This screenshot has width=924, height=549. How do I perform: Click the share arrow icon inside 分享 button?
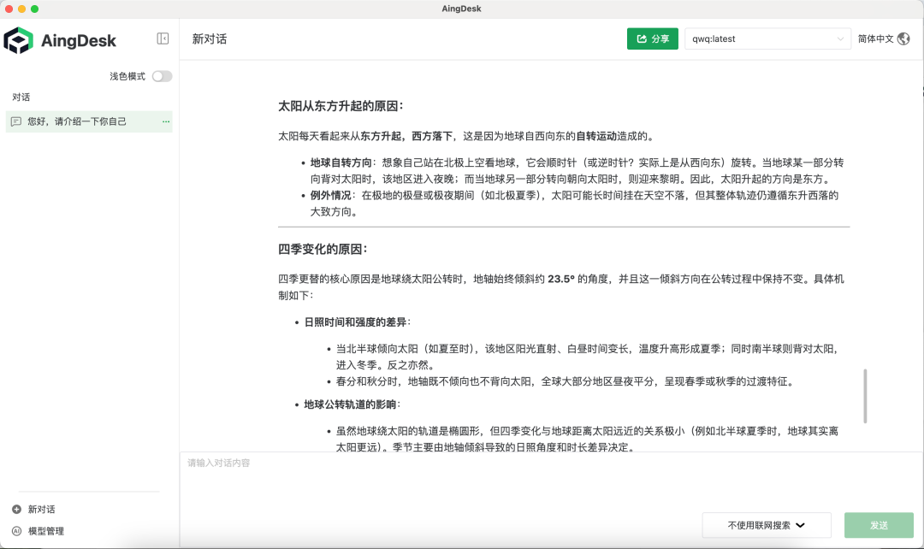click(x=642, y=38)
